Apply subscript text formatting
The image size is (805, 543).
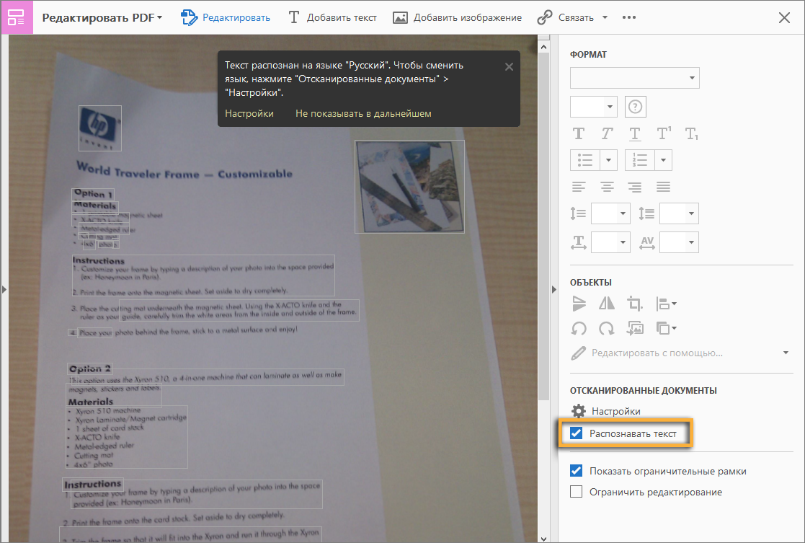point(692,134)
